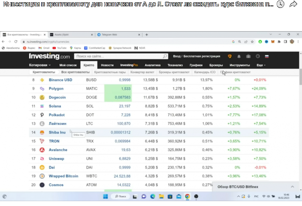This screenshot has height=206, width=302.
Task: Open the Polygon cryptocurrency link
Action: pyautogui.click(x=56, y=89)
